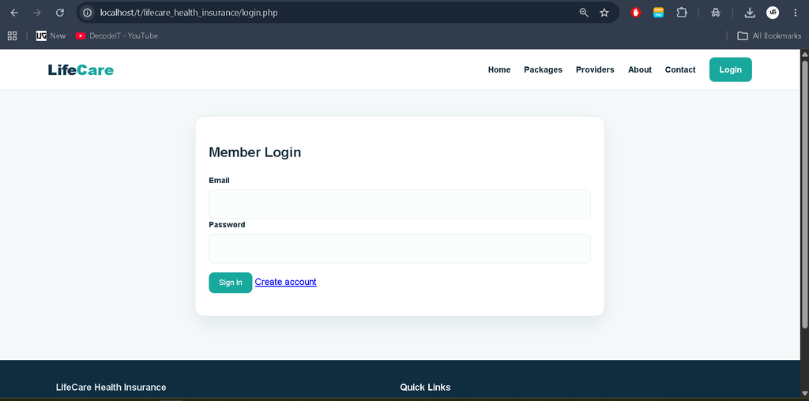This screenshot has height=401, width=809.
Task: Open the apps grid icon in bookmarks bar
Action: click(13, 36)
